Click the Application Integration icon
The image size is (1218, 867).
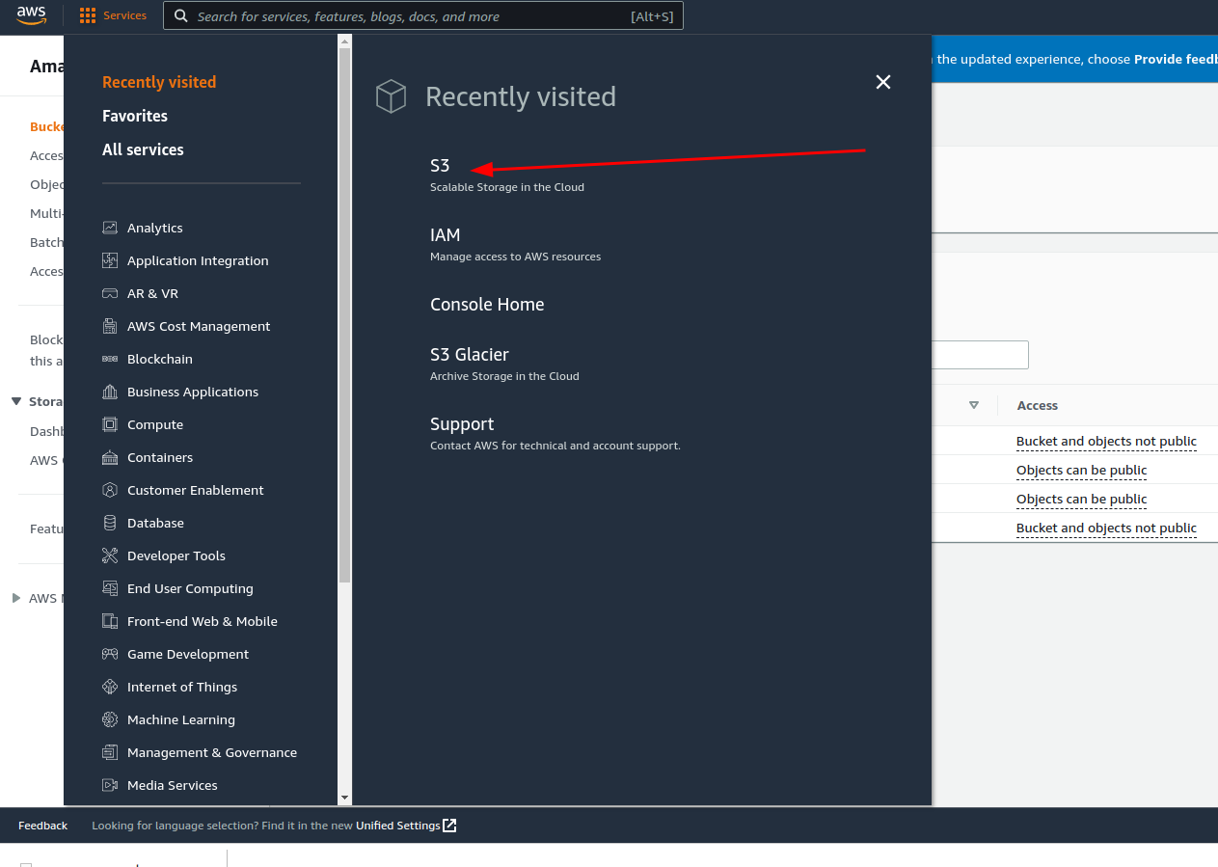coord(110,260)
